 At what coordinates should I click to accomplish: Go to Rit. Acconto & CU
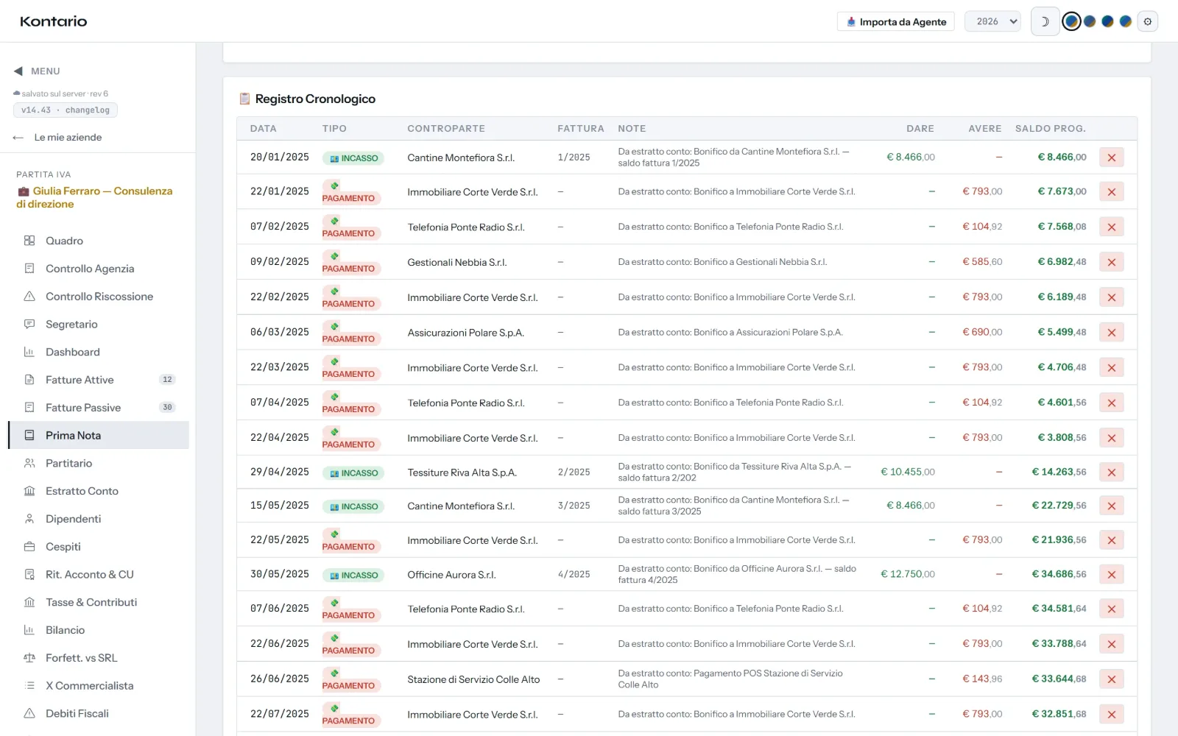(99, 574)
